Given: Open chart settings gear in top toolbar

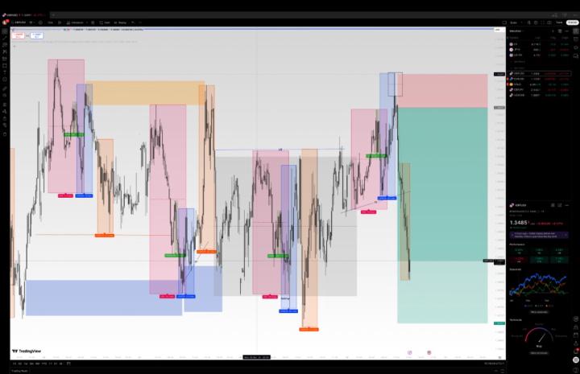Looking at the screenshot, I should coord(536,23).
